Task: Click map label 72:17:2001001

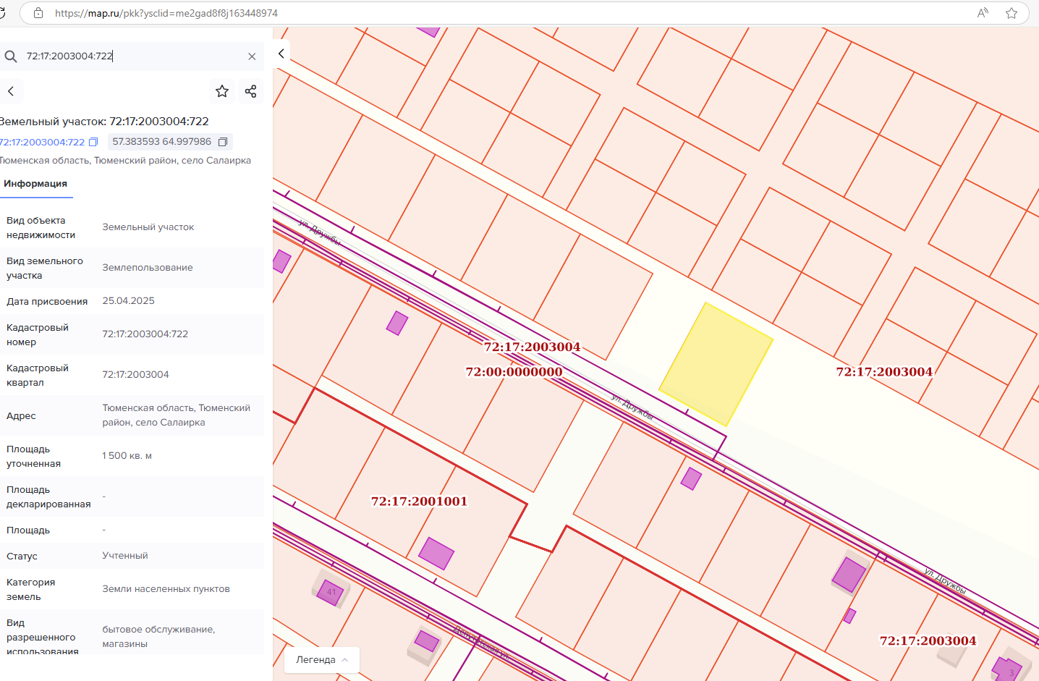Action: pos(419,501)
